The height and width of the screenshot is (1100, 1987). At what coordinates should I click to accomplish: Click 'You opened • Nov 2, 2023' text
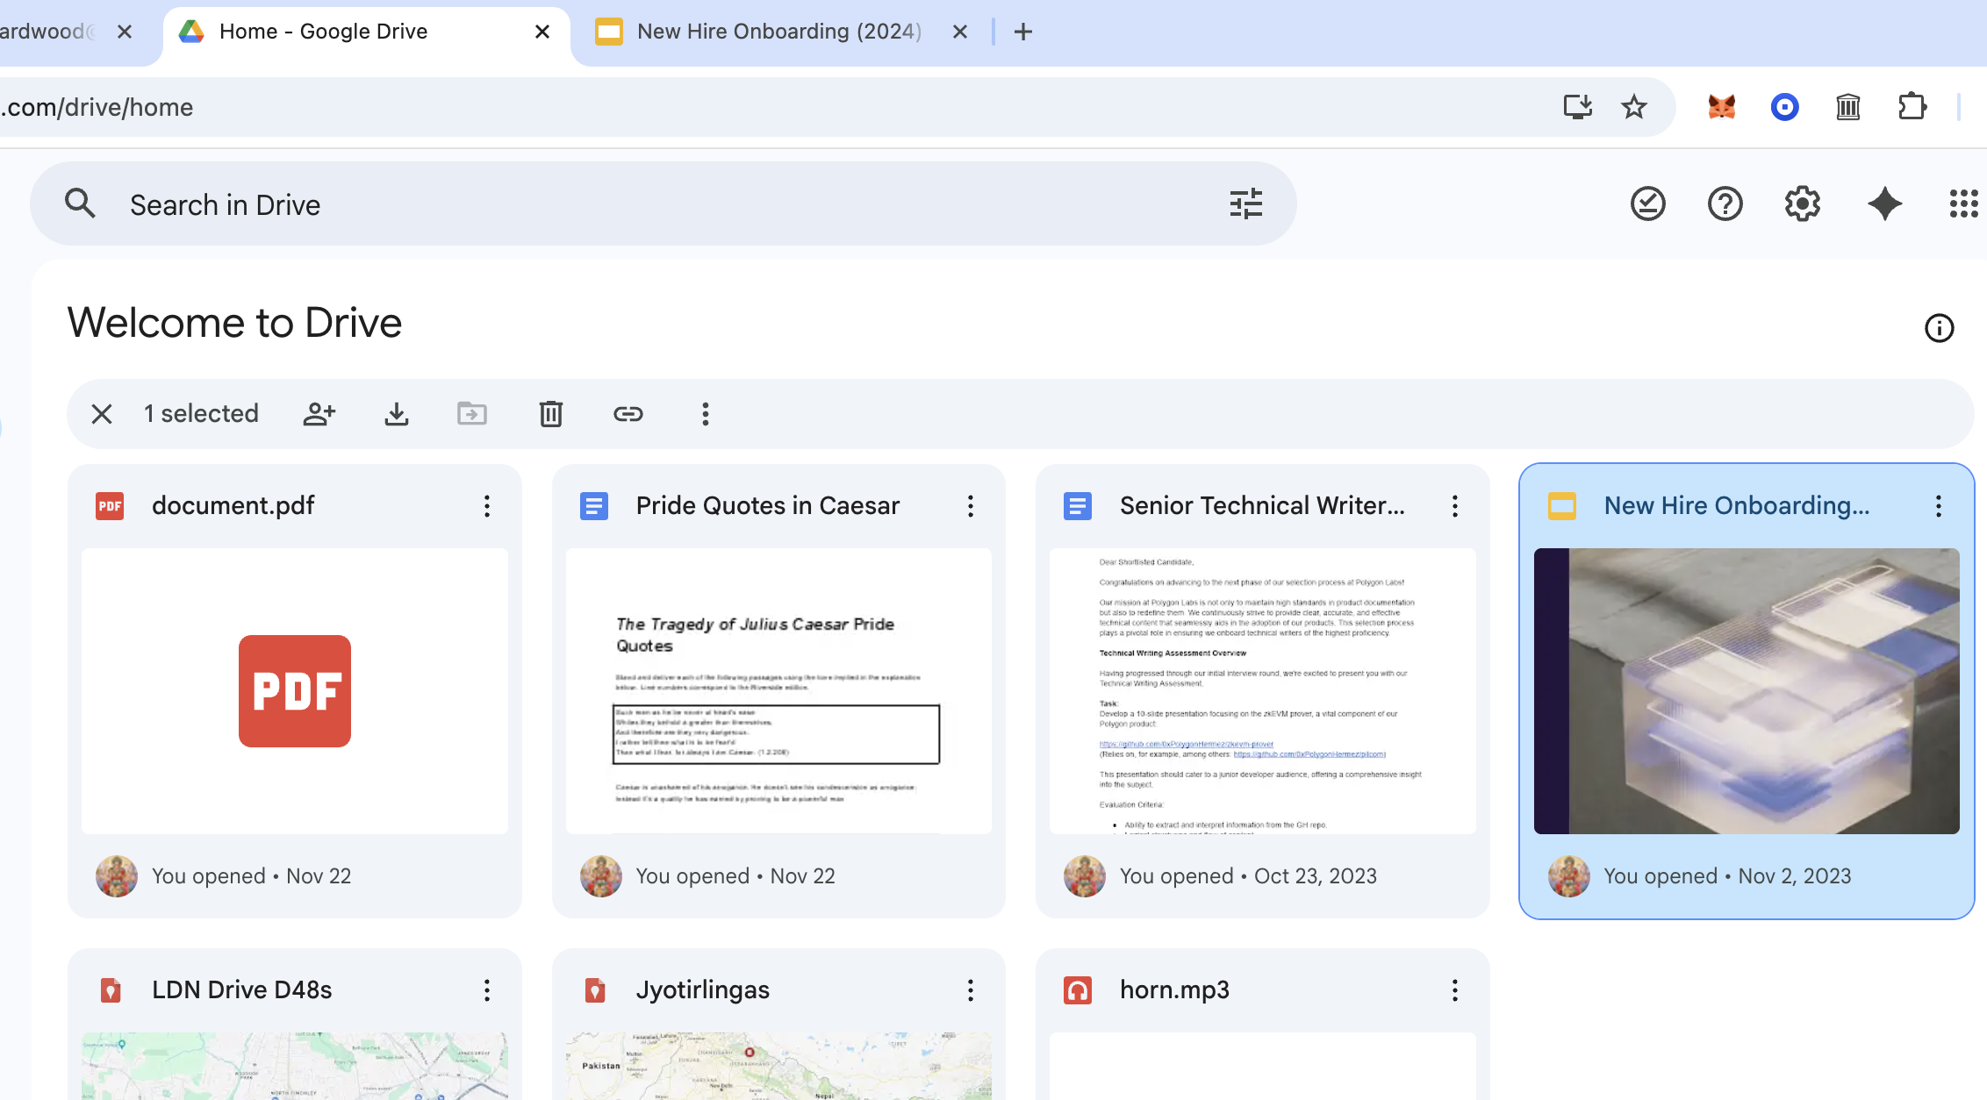tap(1727, 875)
